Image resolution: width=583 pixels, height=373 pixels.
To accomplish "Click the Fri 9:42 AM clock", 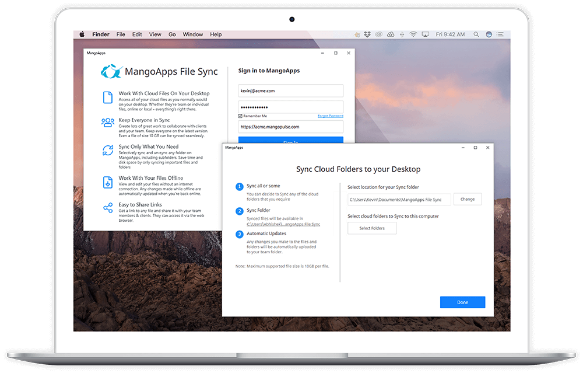I will pyautogui.click(x=450, y=34).
